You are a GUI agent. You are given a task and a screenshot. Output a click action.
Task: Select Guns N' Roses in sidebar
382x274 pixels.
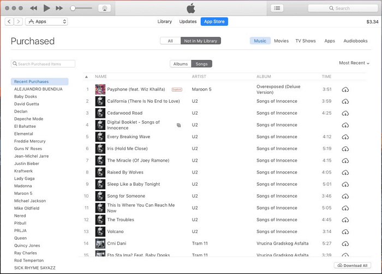click(x=28, y=148)
